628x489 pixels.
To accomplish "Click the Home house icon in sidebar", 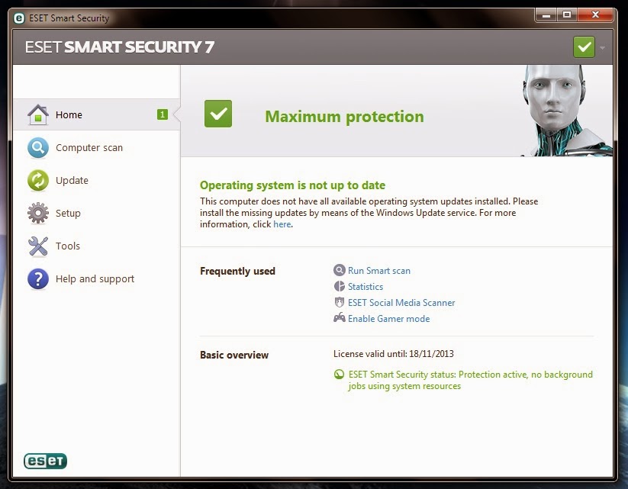I will (38, 114).
